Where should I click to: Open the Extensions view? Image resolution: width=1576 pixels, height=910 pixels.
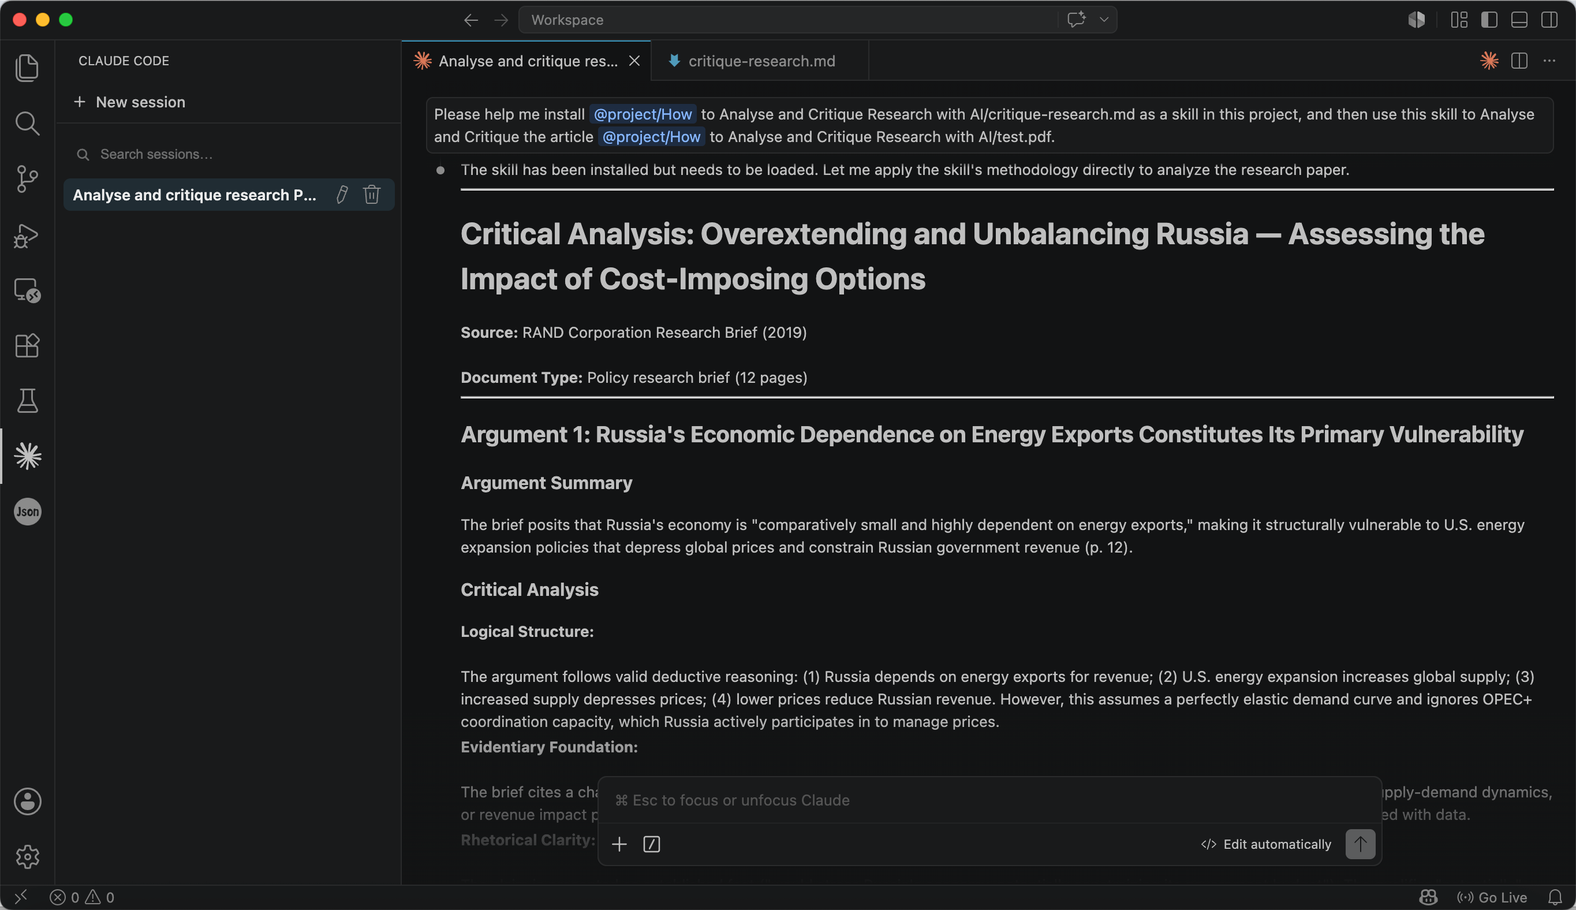click(x=27, y=345)
